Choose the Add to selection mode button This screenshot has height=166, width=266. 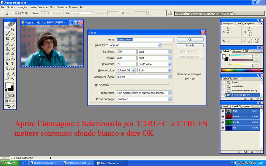click(20, 13)
